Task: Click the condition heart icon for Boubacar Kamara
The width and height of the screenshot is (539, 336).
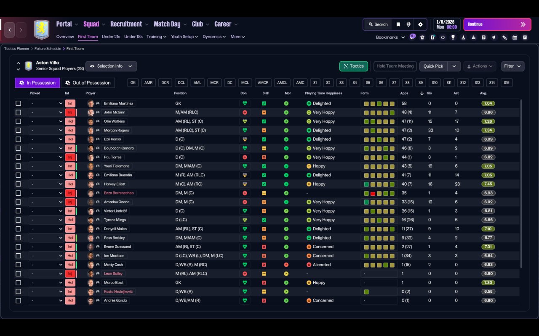Action: [x=244, y=148]
